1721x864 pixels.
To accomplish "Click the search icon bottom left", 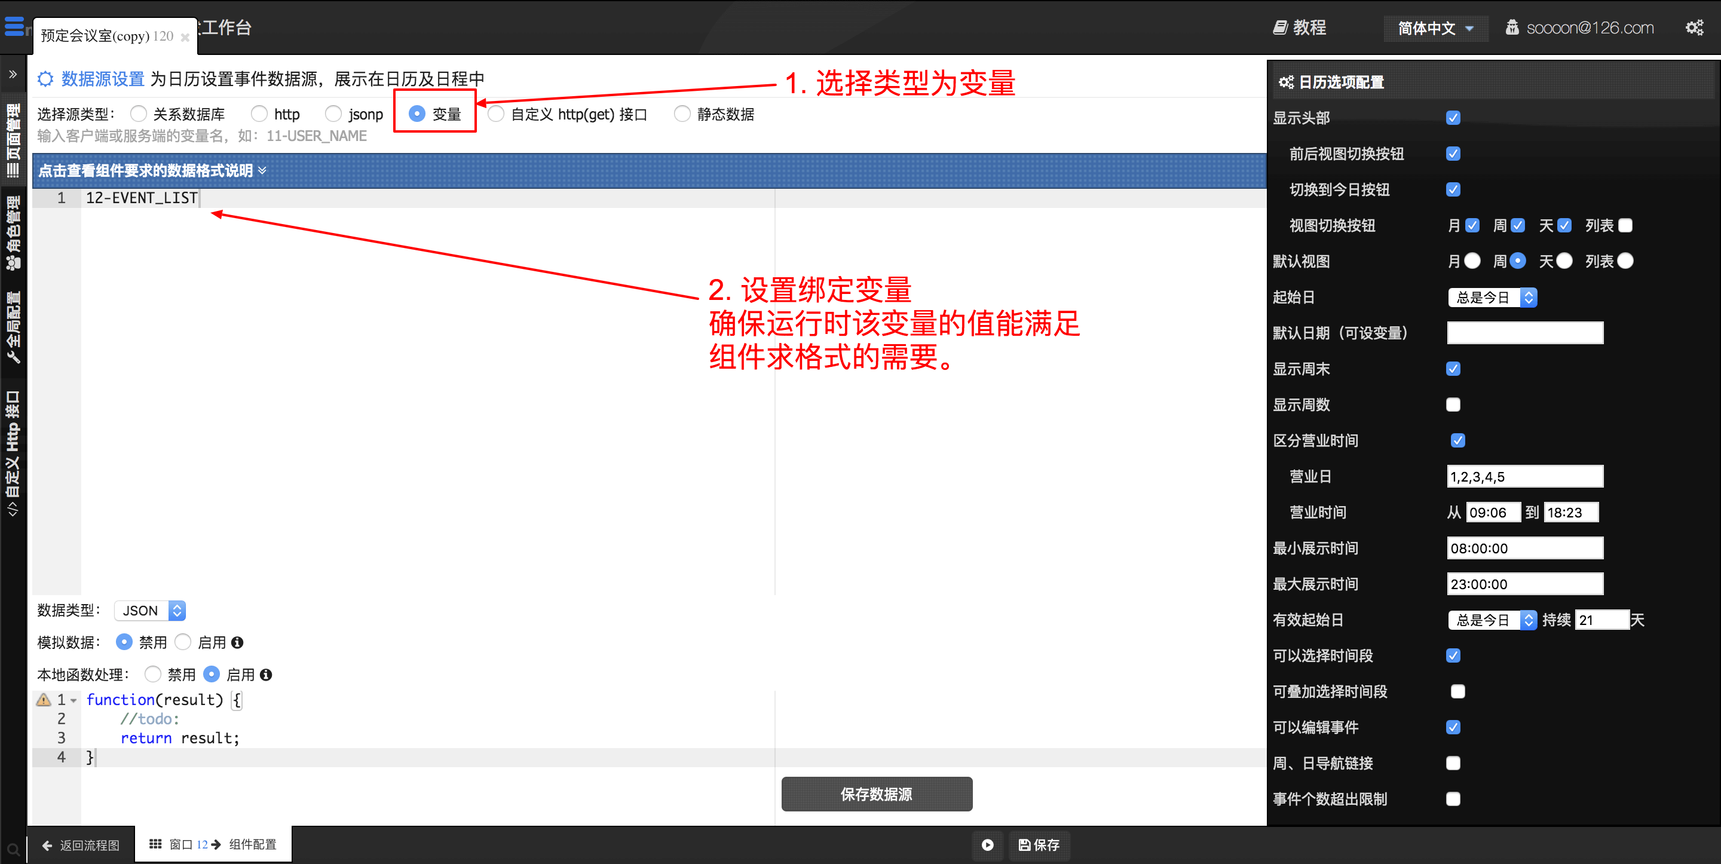I will click(13, 850).
